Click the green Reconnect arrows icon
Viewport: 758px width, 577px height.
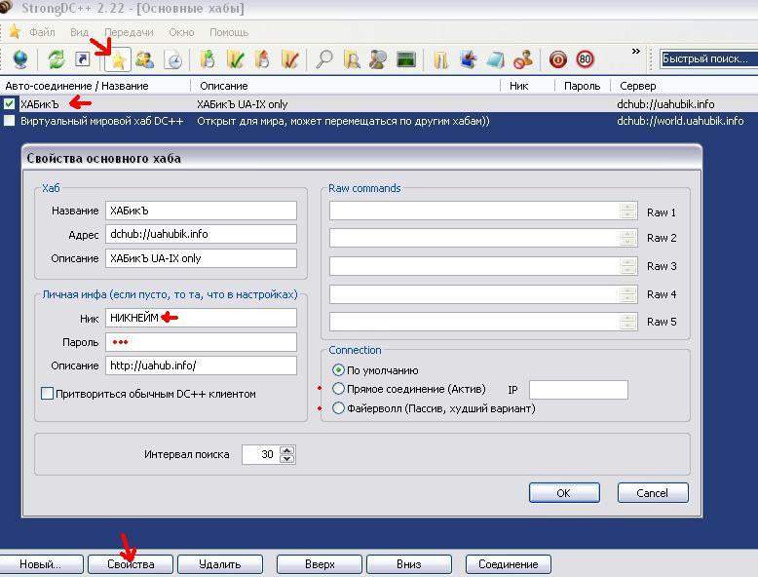[57, 60]
